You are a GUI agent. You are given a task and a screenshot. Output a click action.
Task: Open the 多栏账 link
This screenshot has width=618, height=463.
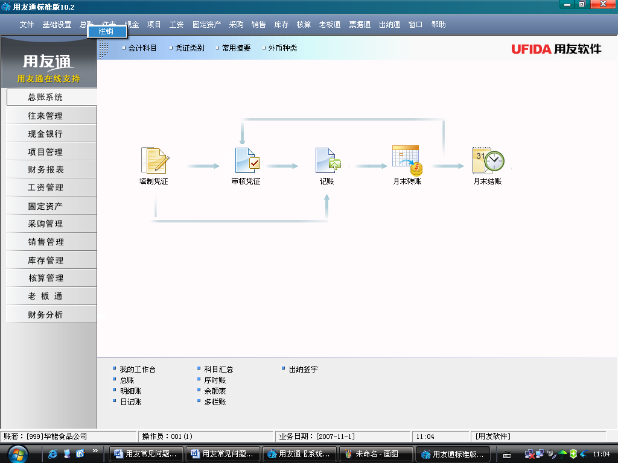click(215, 402)
